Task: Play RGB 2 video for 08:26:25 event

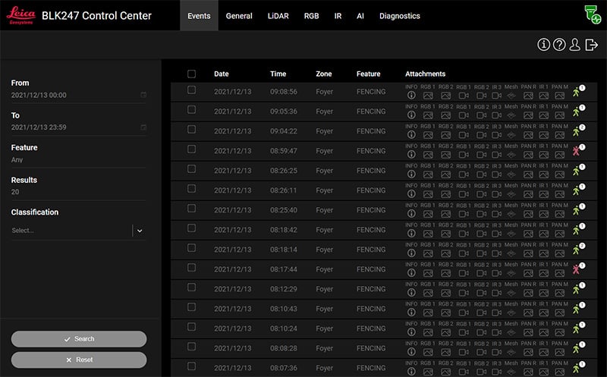Action: click(481, 174)
